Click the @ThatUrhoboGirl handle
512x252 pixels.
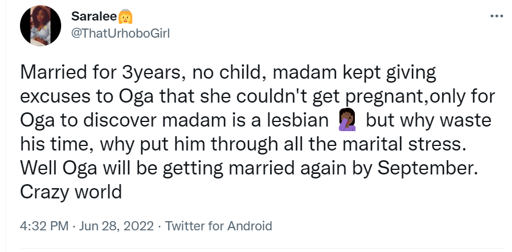tap(121, 33)
